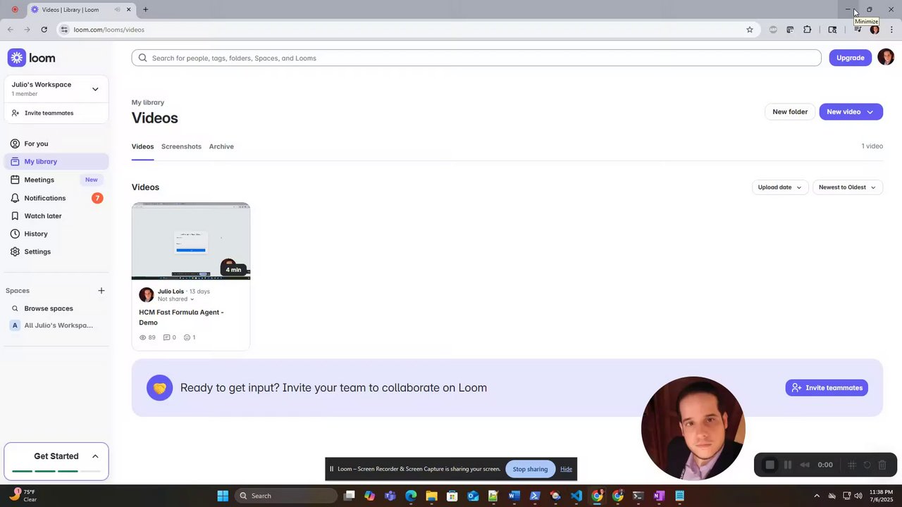Open Microsoft Teams from the taskbar
The width and height of the screenshot is (902, 507).
(390, 496)
